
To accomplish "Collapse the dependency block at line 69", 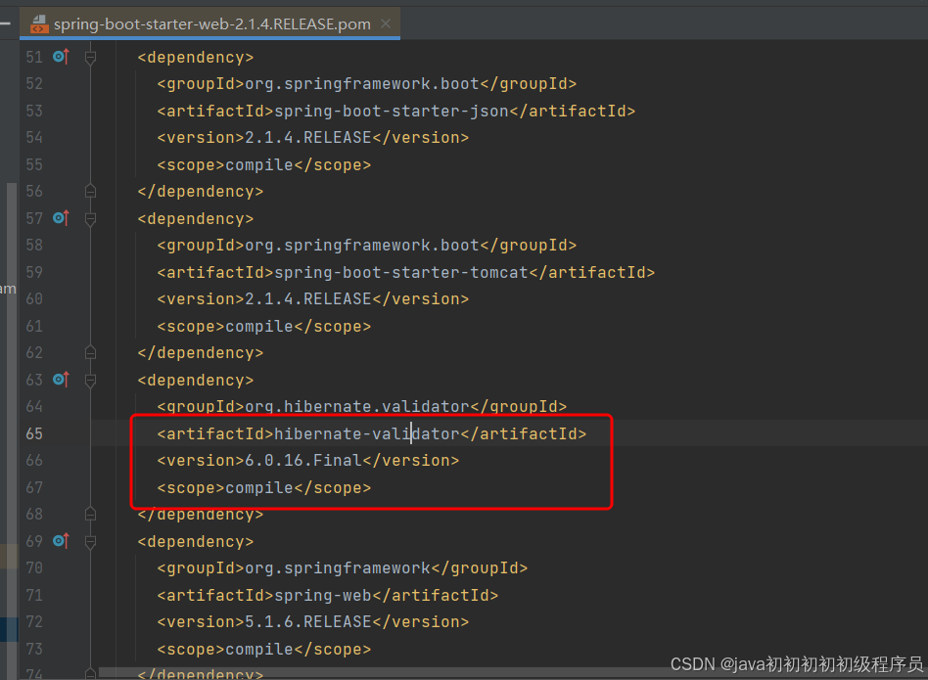I will coord(91,542).
